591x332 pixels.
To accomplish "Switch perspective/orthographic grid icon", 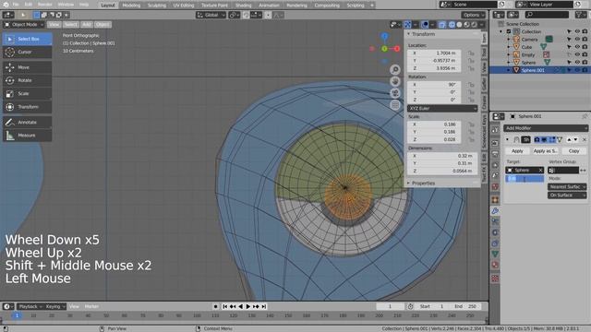I will click(x=395, y=104).
